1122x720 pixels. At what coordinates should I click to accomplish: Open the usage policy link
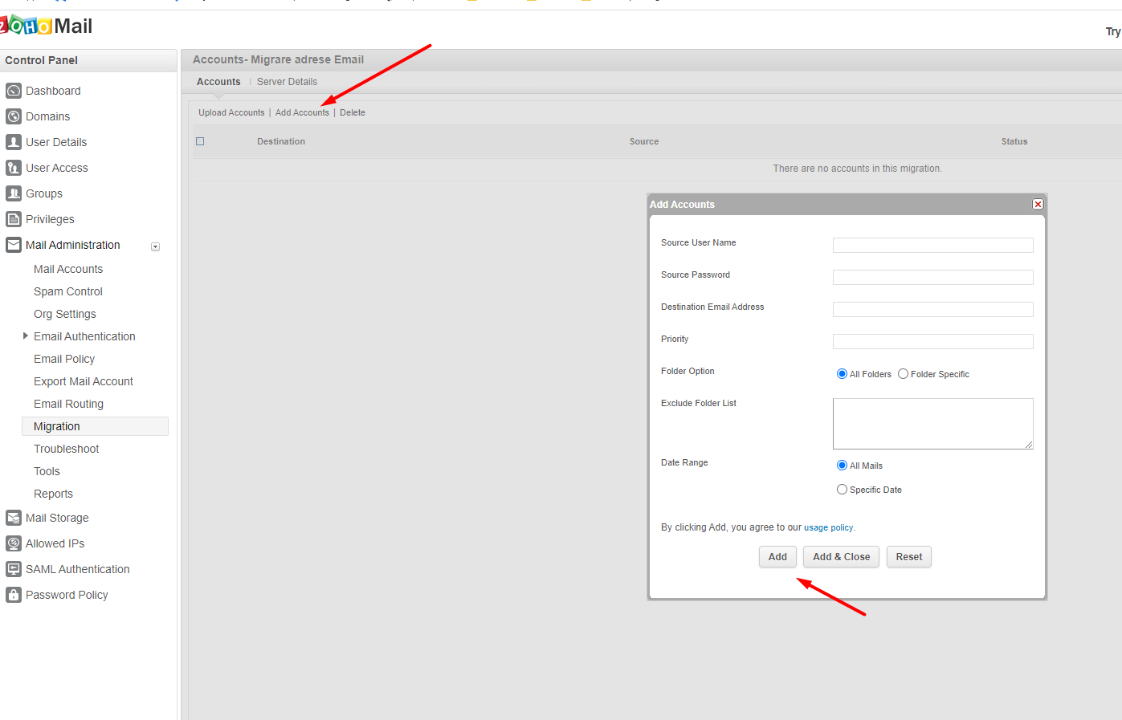pyautogui.click(x=828, y=528)
